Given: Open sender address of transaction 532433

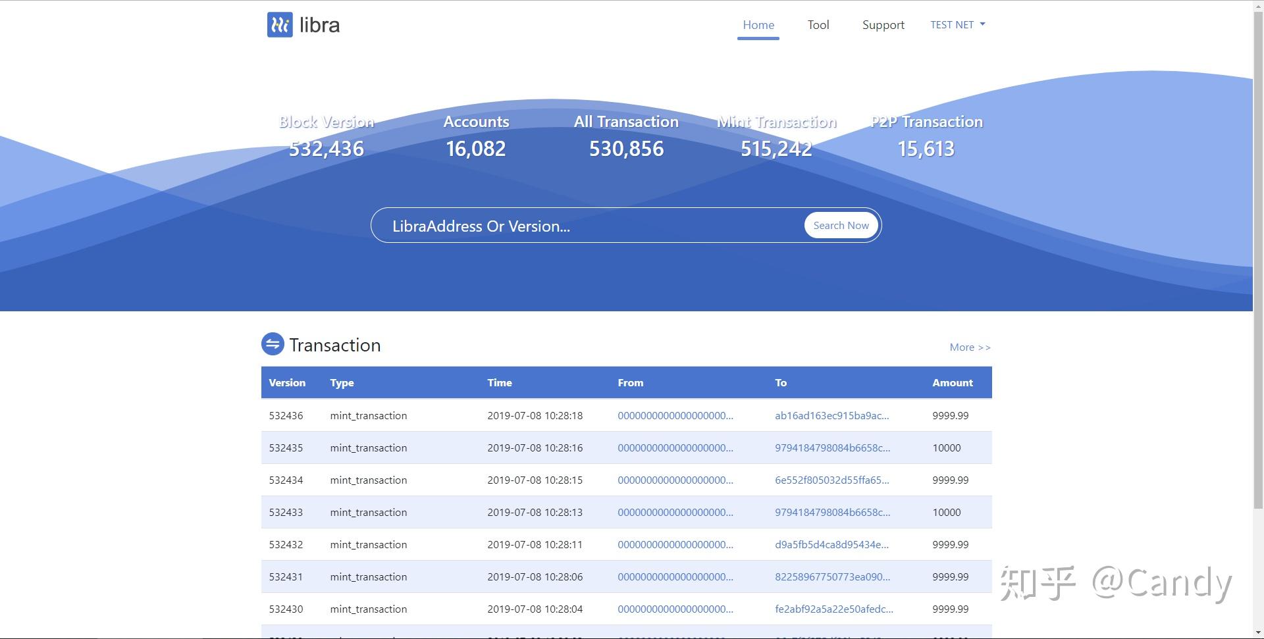Looking at the screenshot, I should click(x=675, y=513).
